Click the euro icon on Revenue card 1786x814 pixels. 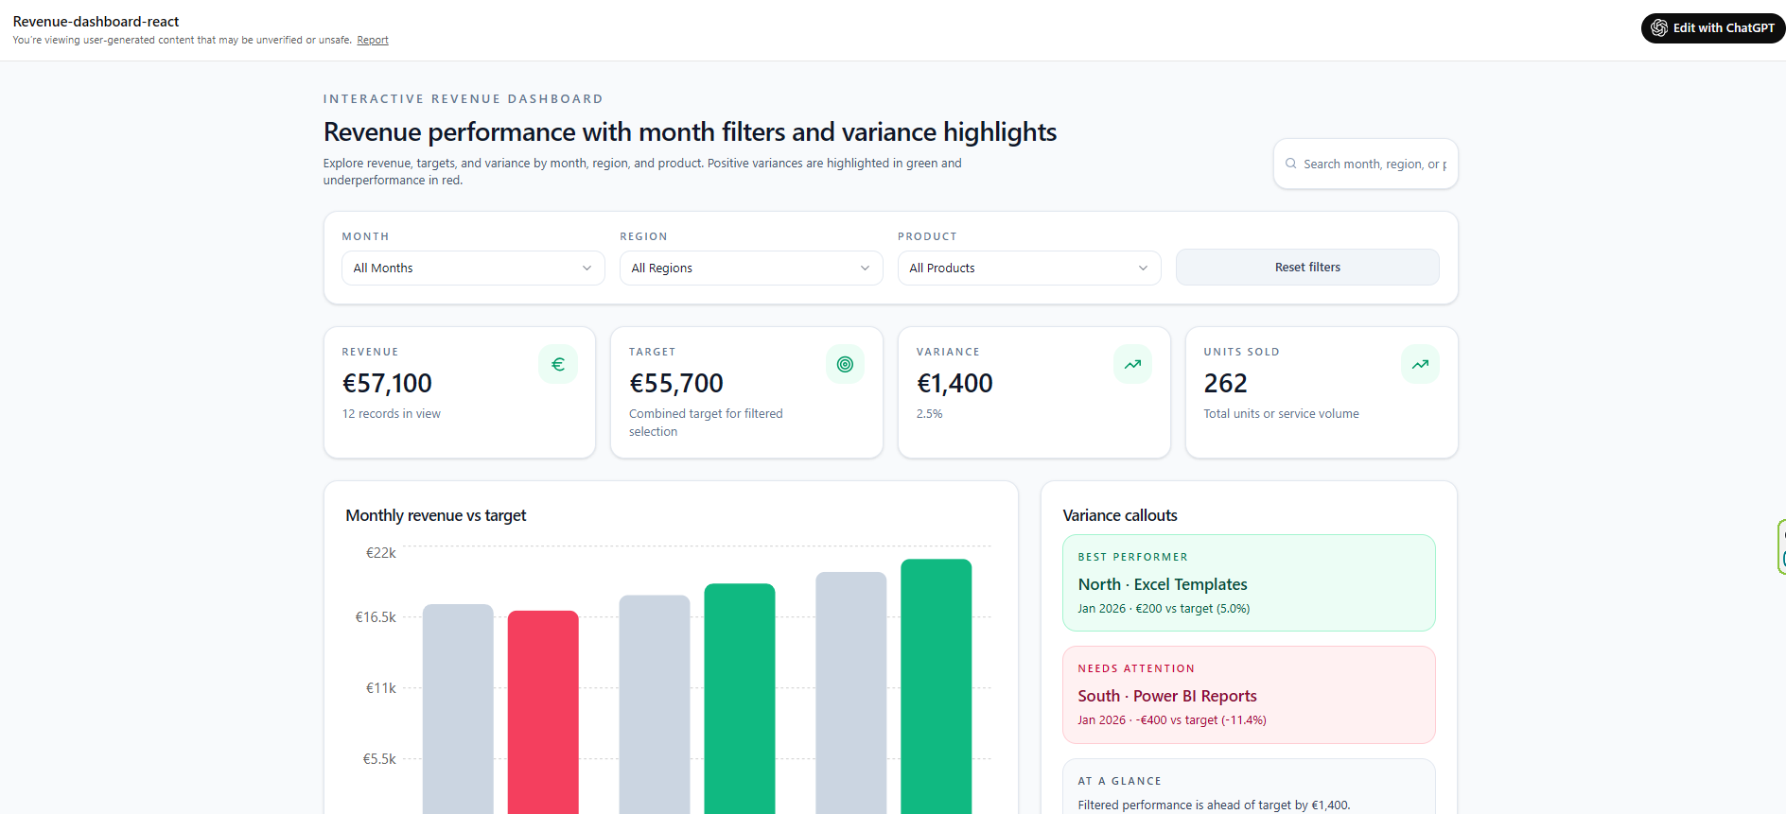coord(558,364)
